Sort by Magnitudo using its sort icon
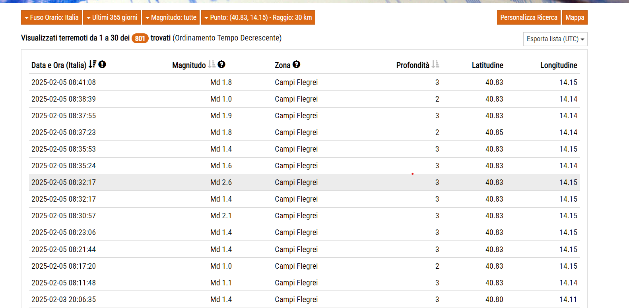Viewport: 629px width, 308px height. coord(212,64)
